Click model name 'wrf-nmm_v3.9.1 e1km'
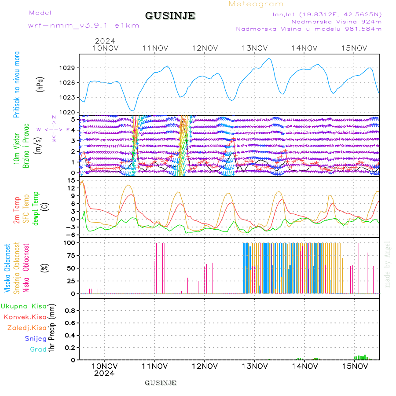This screenshot has width=396, height=396. click(84, 26)
